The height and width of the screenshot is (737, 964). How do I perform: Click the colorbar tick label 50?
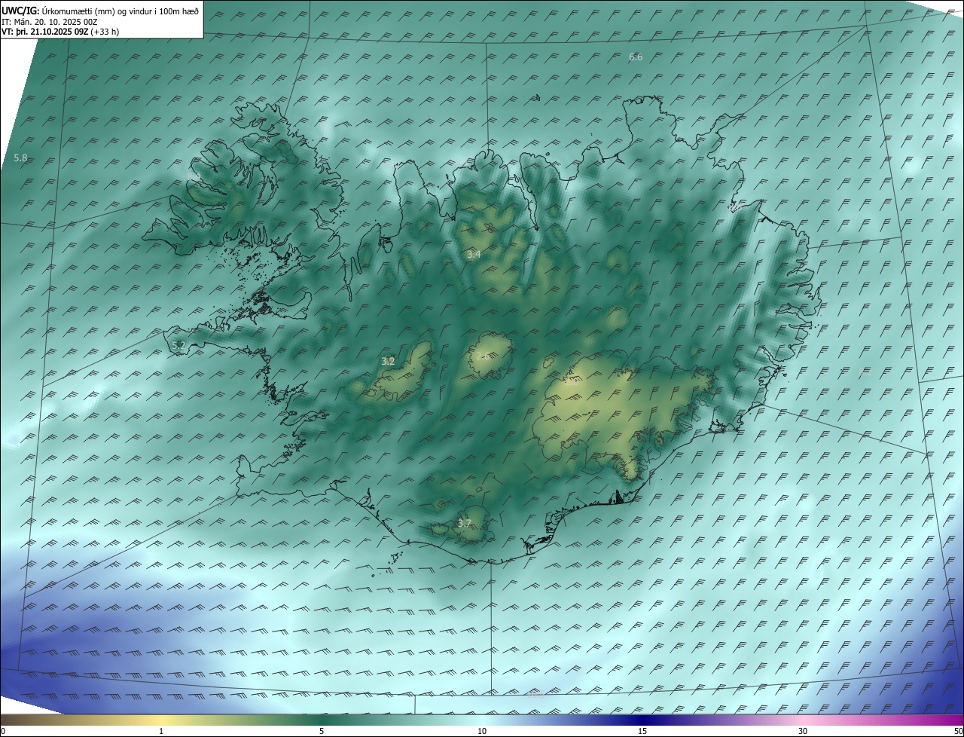coord(958,731)
